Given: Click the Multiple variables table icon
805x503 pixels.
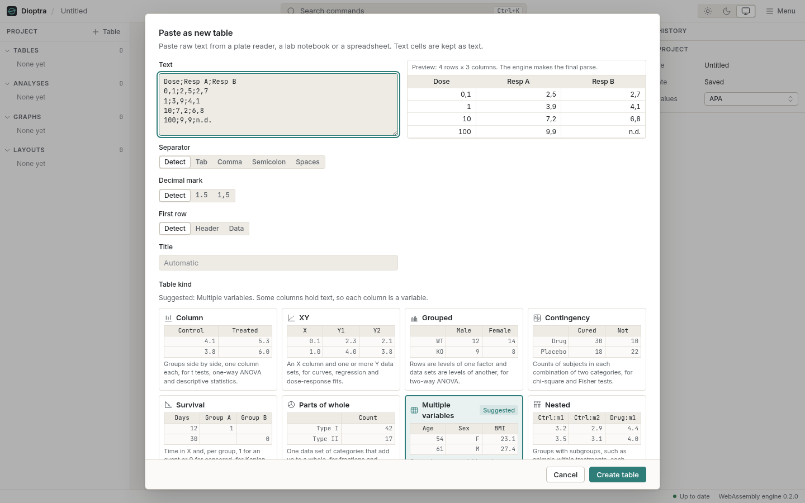Looking at the screenshot, I should pyautogui.click(x=414, y=410).
